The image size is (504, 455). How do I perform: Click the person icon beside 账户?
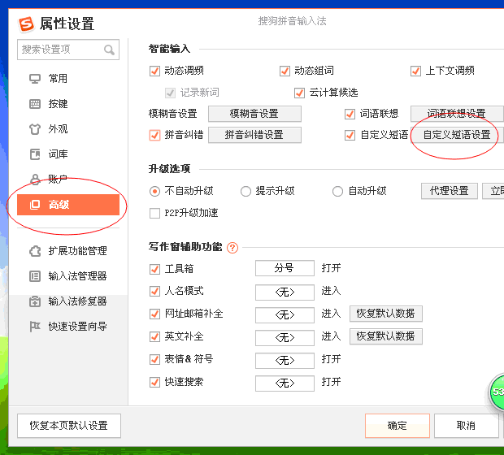coord(35,180)
